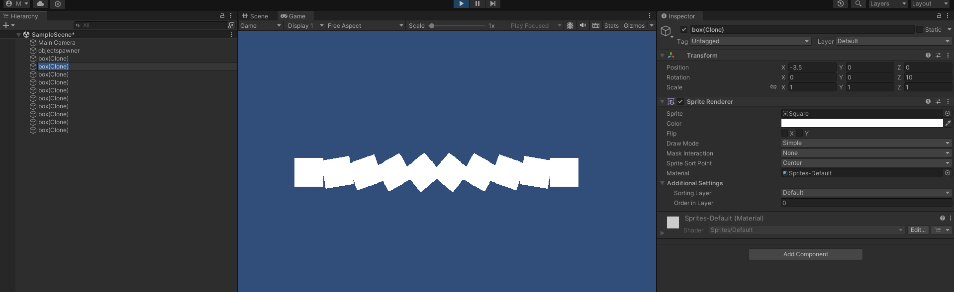Pick a color with the eyedropper
This screenshot has width=954, height=292.
(948, 123)
